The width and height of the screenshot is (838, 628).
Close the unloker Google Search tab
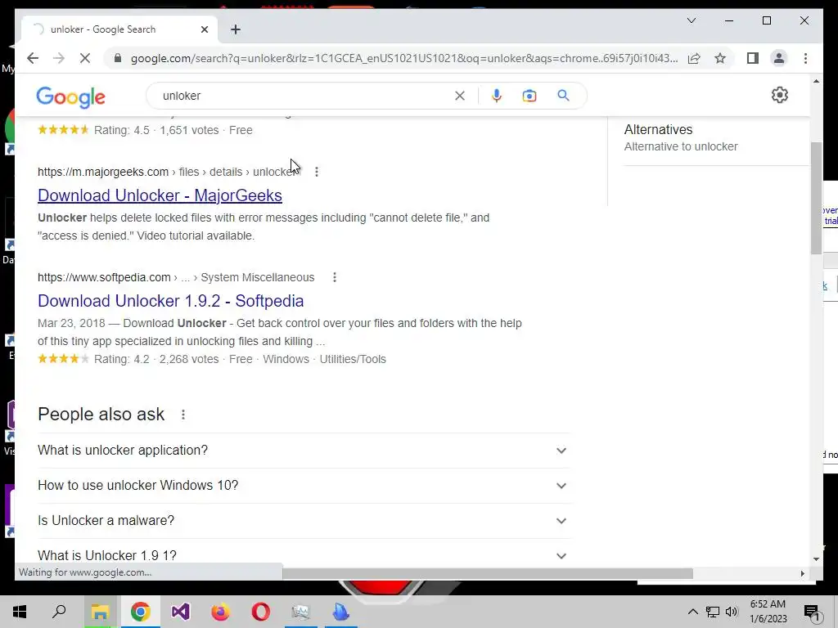coord(204,29)
